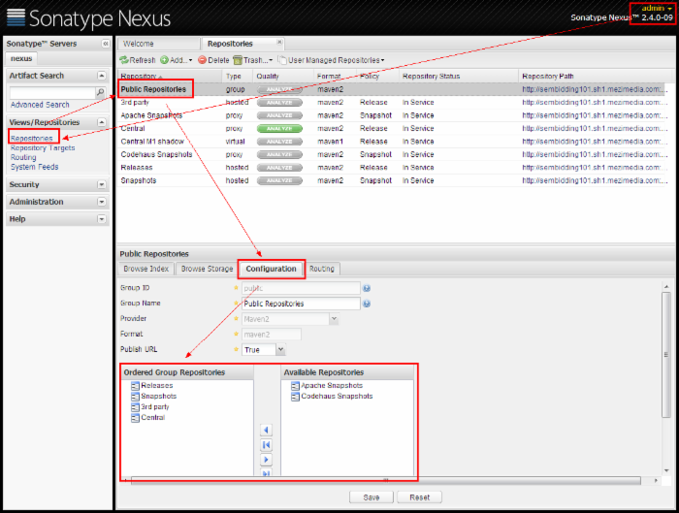Open Configuration tab

[x=271, y=269]
